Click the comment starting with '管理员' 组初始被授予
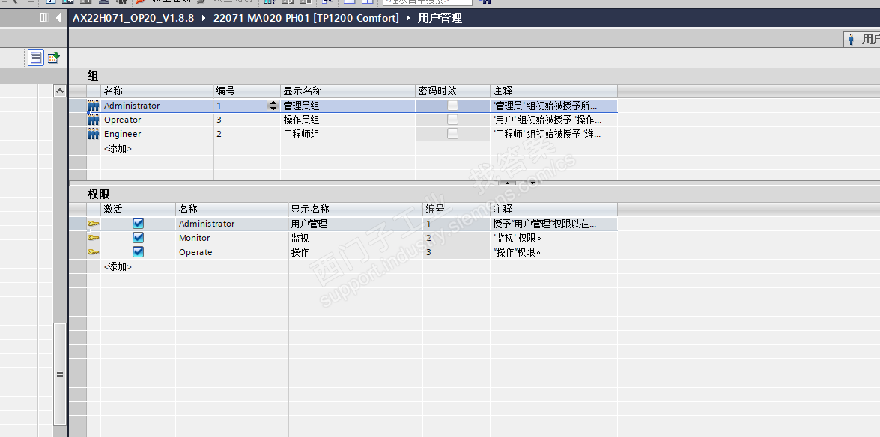The height and width of the screenshot is (437, 880). (554, 106)
